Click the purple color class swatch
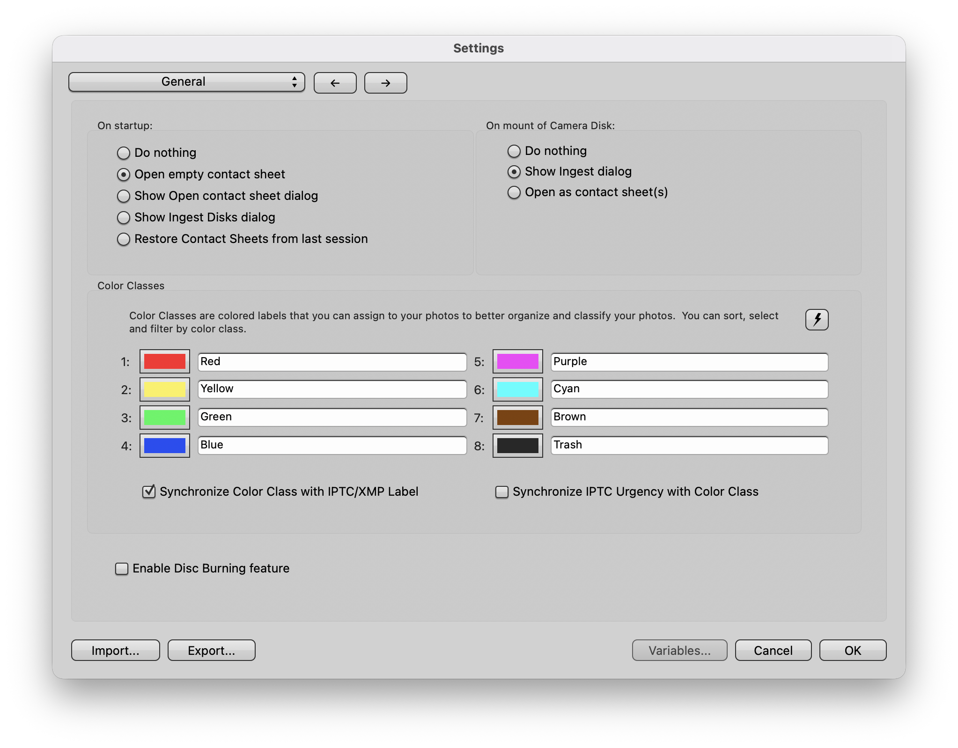The width and height of the screenshot is (958, 748). point(517,361)
